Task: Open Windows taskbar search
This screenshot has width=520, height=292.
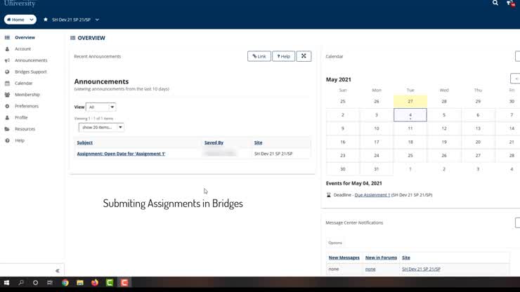Action: tap(21, 283)
